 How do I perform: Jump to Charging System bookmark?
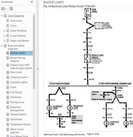click(x=19, y=77)
